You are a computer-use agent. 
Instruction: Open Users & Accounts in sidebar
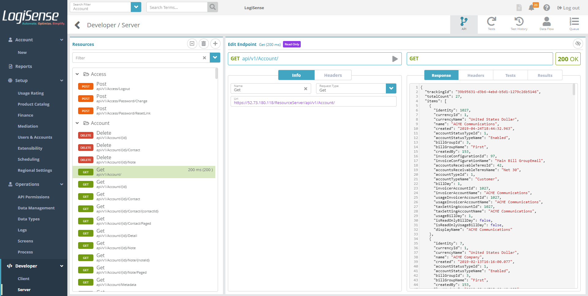pos(35,137)
